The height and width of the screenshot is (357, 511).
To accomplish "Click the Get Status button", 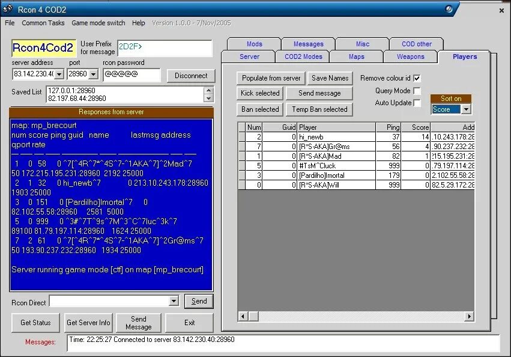I will 35,322.
